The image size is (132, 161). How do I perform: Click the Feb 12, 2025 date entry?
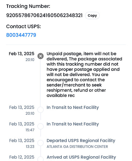(x=22, y=157)
